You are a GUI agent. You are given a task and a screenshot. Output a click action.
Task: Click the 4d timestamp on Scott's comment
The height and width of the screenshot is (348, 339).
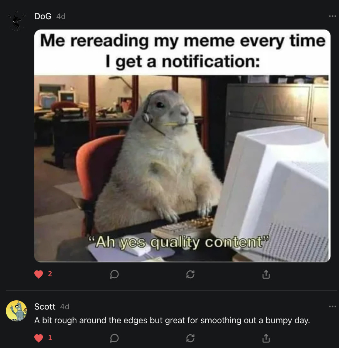coord(65,307)
